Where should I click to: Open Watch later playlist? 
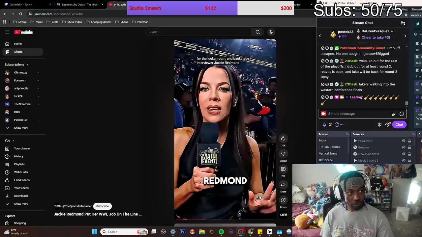pyautogui.click(x=22, y=172)
